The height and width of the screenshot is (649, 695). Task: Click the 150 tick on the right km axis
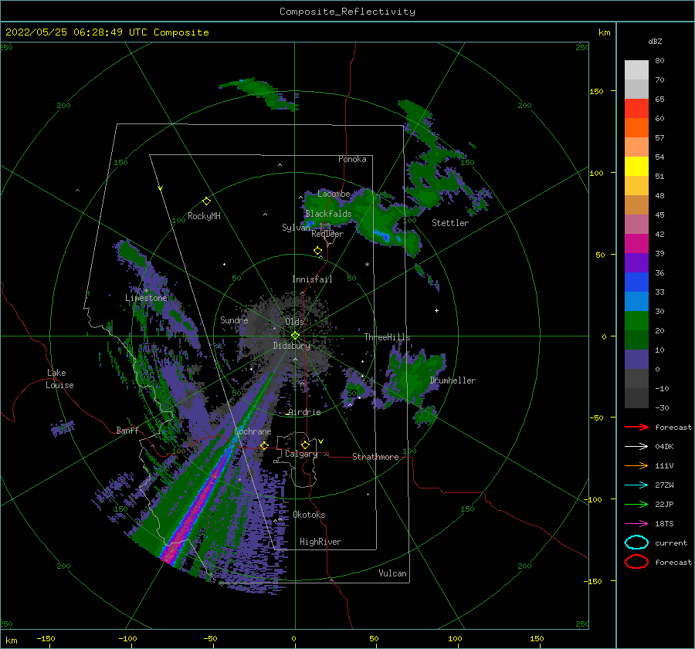click(596, 91)
